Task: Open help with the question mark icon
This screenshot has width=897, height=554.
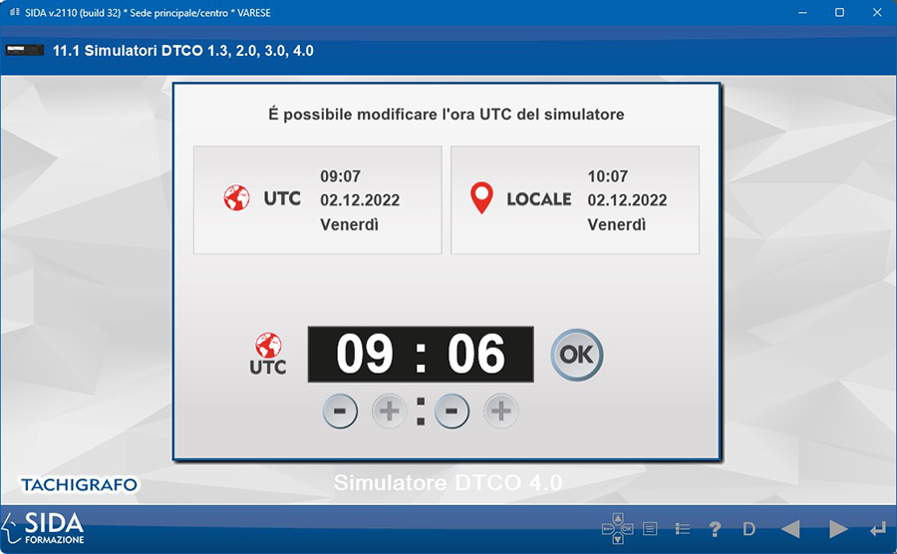Action: [715, 529]
